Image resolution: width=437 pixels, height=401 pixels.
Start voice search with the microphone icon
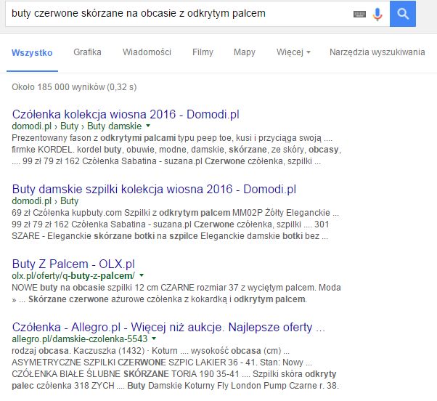pos(377,14)
